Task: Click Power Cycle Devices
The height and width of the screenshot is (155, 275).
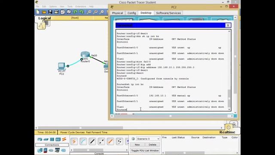Action: pos(73,132)
